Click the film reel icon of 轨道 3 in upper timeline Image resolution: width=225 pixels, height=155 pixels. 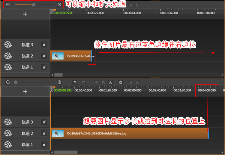coord(8,44)
